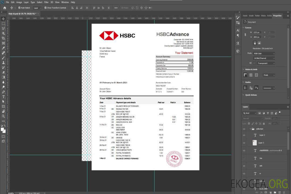
Task: Select the Horizontal Type tool
Action: pos(3,97)
